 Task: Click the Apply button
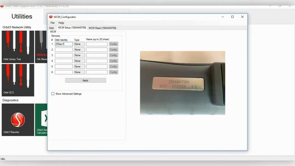[x=86, y=80]
